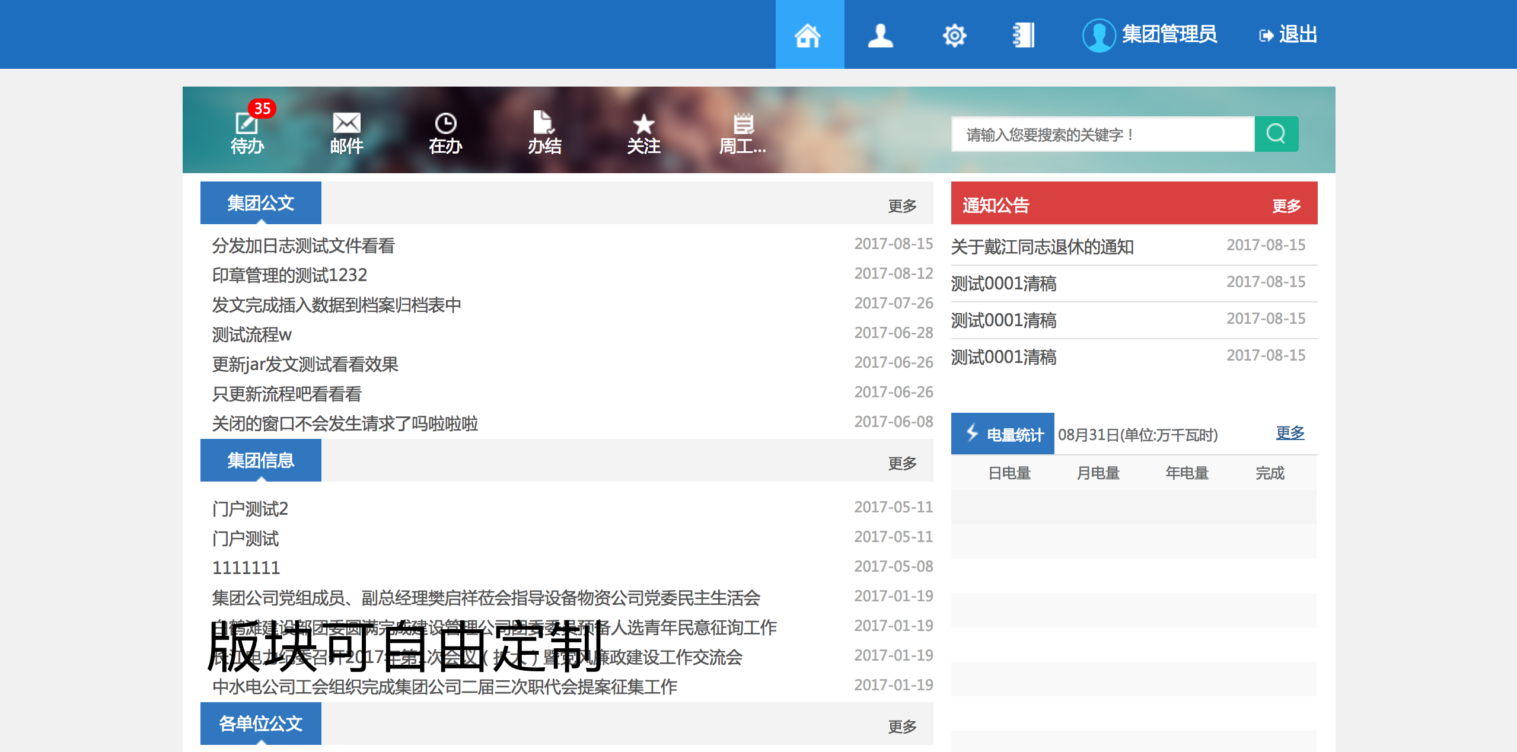Click the keyword search input field
The width and height of the screenshot is (1517, 752).
coord(1103,134)
